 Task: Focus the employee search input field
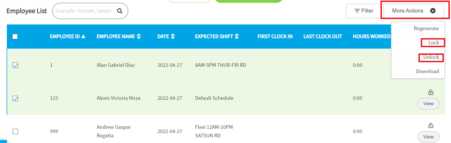point(84,11)
